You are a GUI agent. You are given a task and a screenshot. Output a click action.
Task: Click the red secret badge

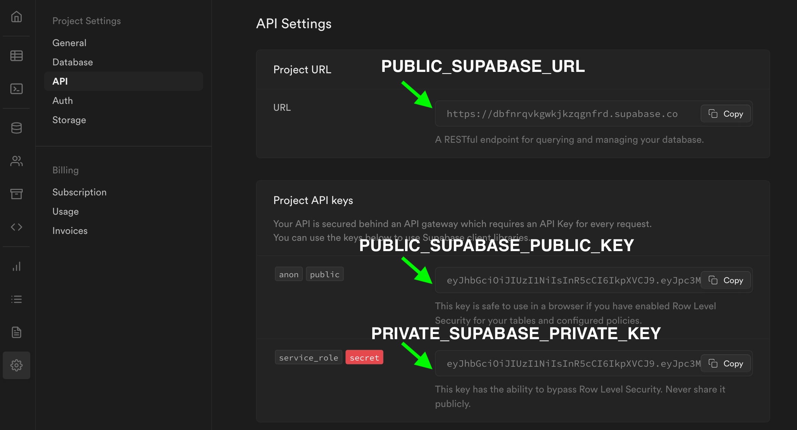tap(364, 357)
